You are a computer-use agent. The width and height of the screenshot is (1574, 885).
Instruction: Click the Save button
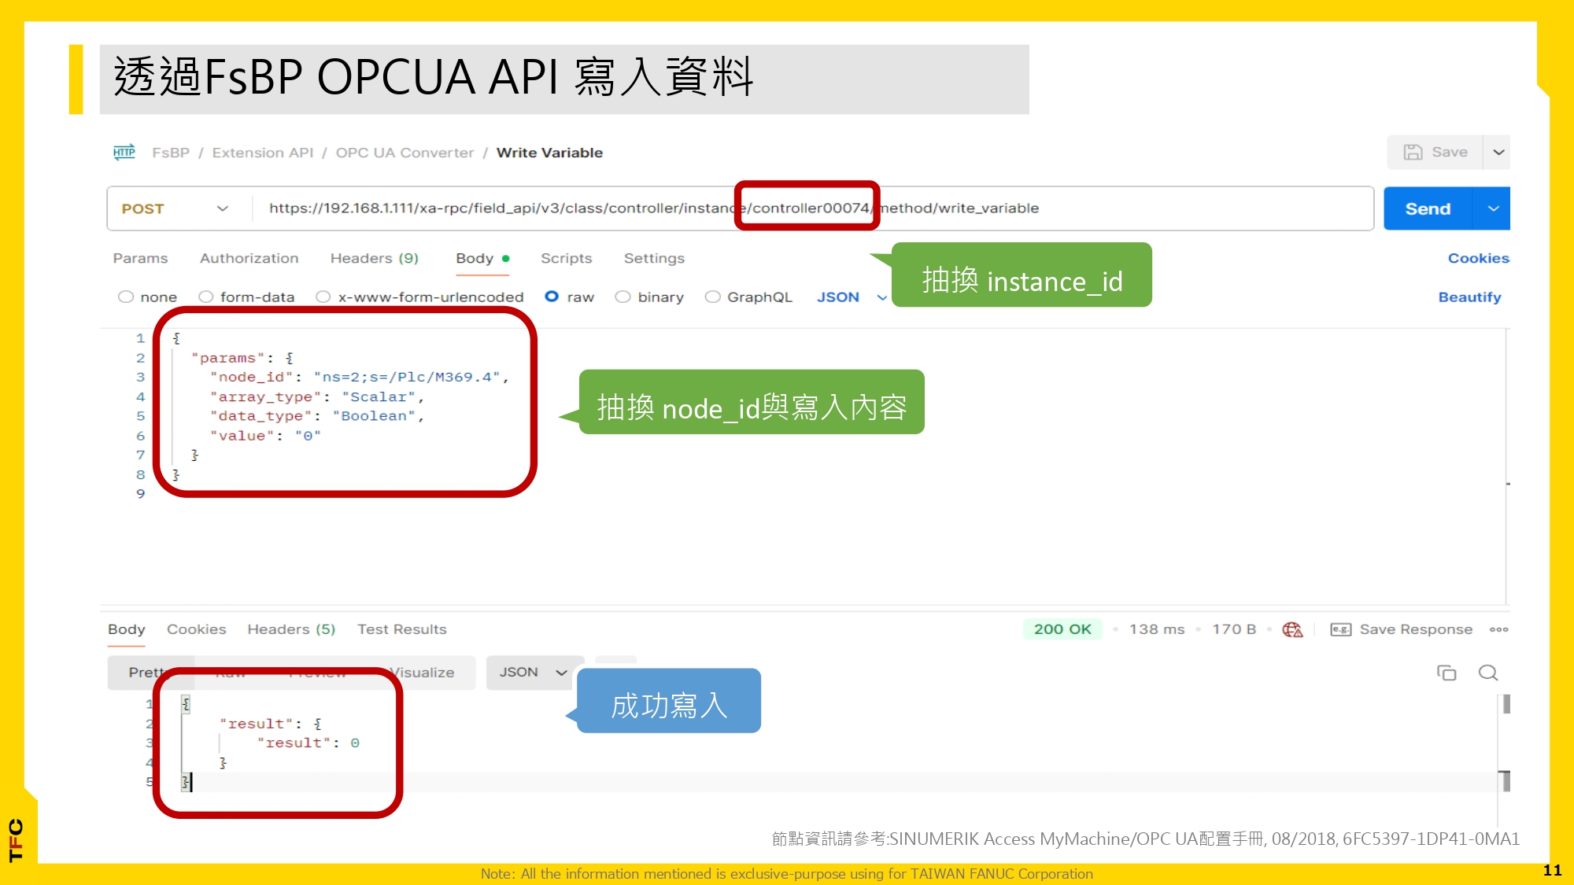tap(1435, 152)
